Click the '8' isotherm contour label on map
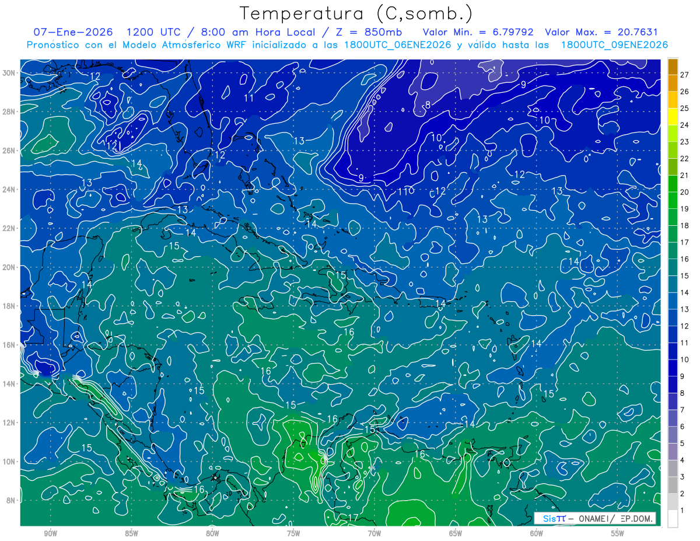This screenshot has height=541, width=700. (x=428, y=105)
